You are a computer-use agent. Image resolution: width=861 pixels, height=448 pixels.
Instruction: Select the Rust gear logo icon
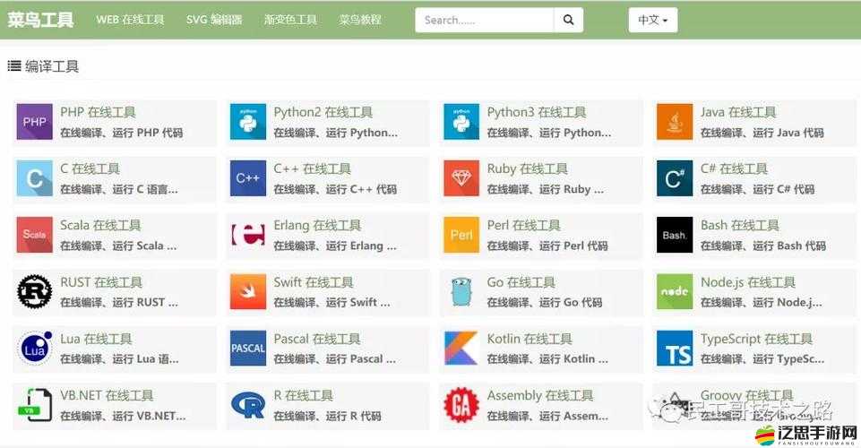[x=35, y=291]
